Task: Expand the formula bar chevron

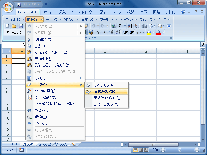Action: [x=202, y=44]
